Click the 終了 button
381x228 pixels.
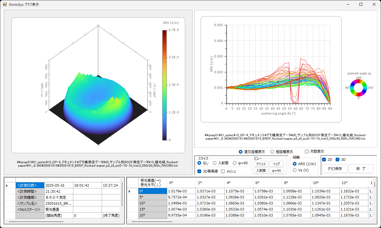(x=361, y=169)
